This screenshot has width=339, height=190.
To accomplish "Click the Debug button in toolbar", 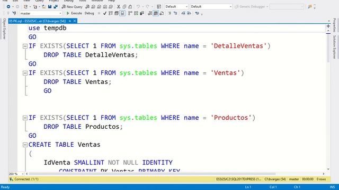I will click(x=90, y=13).
